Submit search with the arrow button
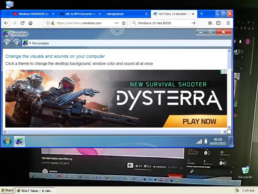This screenshot has width=258, height=194. point(193,23)
